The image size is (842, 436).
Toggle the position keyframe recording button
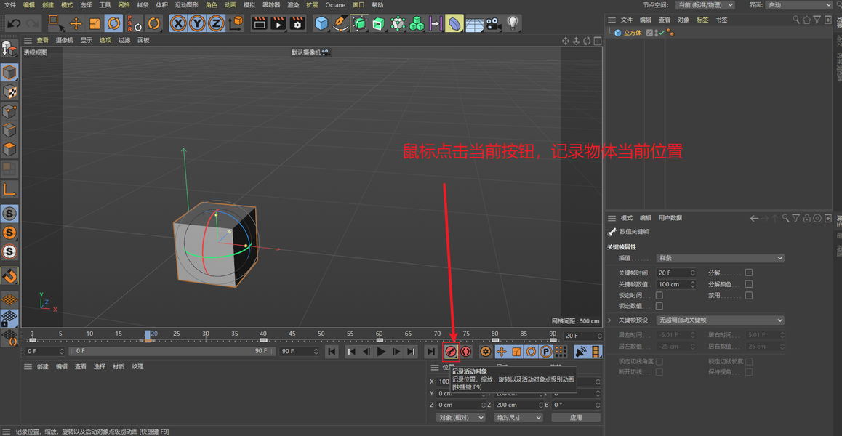(x=502, y=352)
